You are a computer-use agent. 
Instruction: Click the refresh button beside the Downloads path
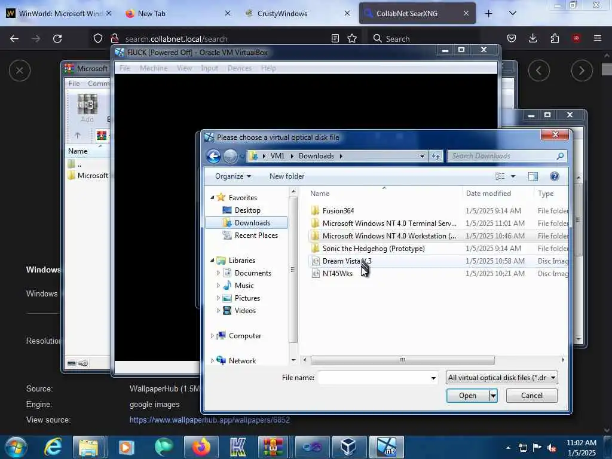point(436,156)
